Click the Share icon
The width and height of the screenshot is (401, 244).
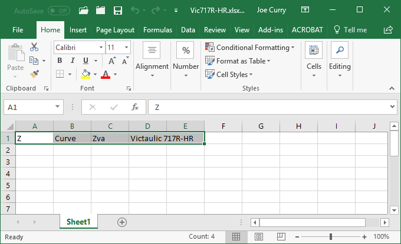[388, 30]
